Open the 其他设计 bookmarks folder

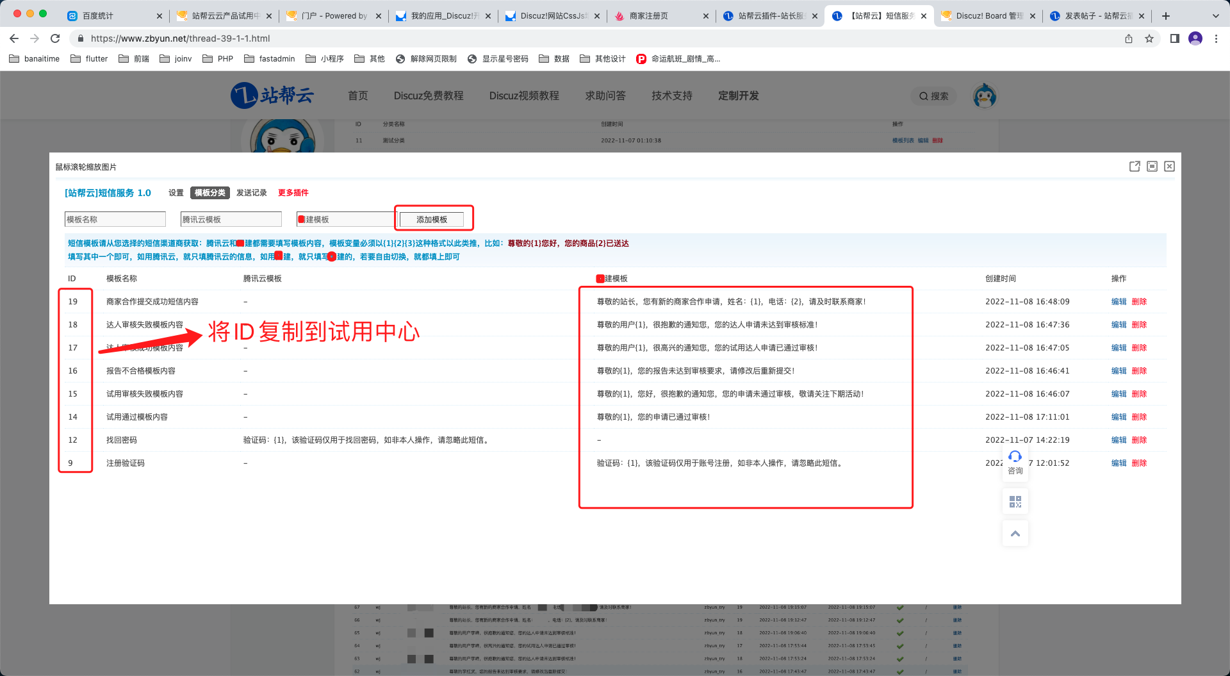(x=602, y=59)
